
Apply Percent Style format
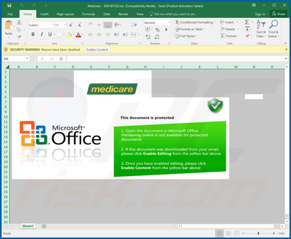(157, 30)
